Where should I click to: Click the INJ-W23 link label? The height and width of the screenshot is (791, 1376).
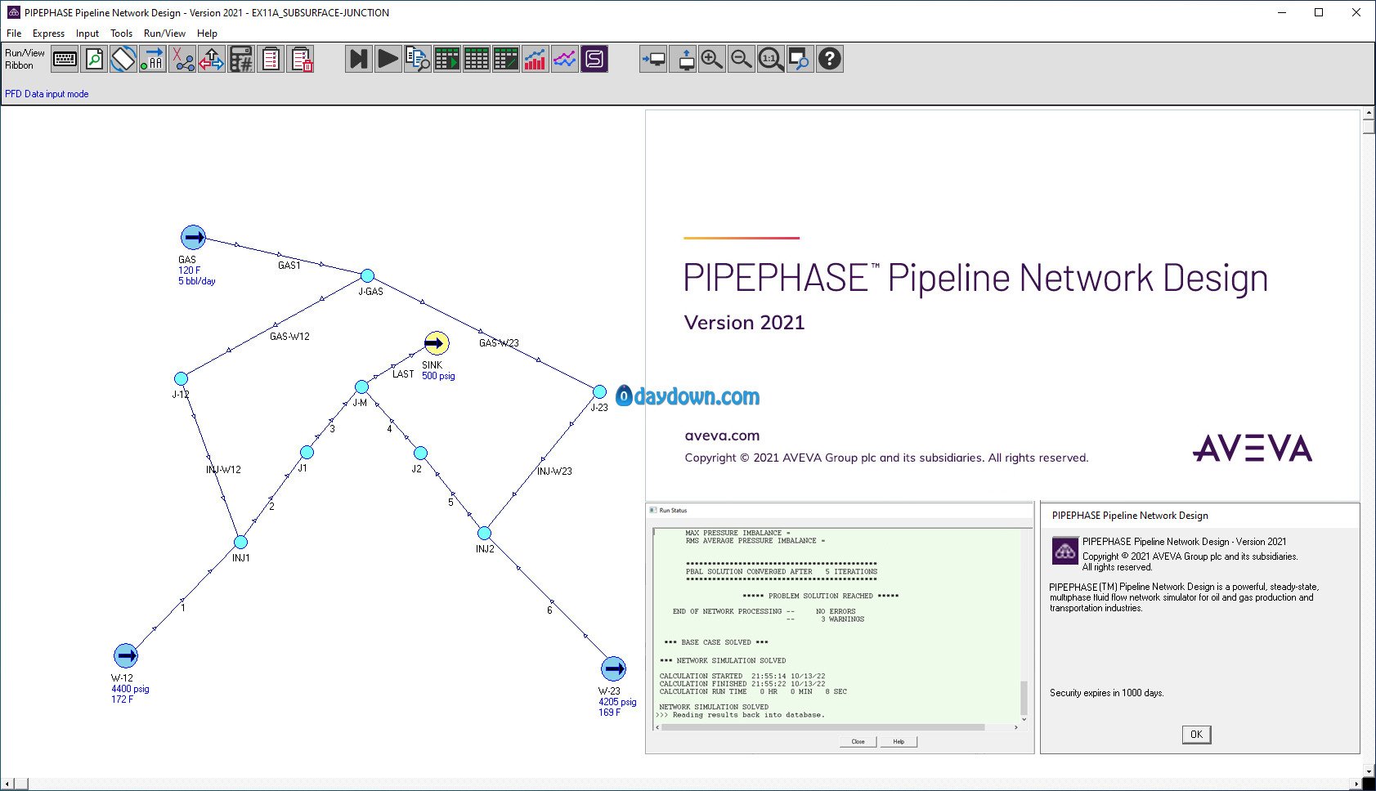click(x=554, y=471)
